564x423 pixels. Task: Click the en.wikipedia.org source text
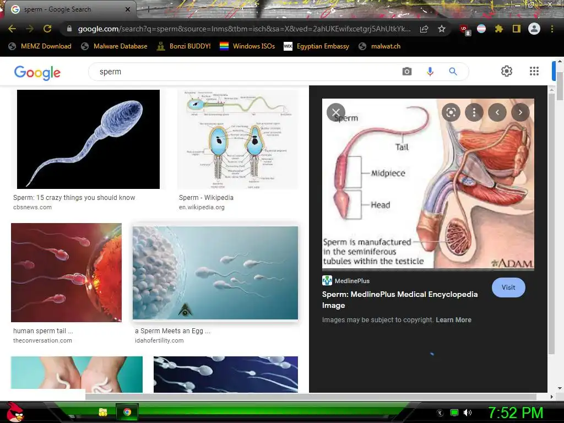point(202,207)
